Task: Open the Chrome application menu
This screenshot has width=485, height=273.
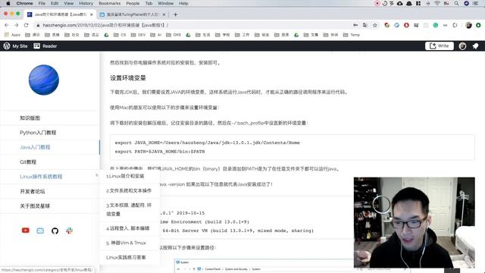Action: click(x=24, y=3)
